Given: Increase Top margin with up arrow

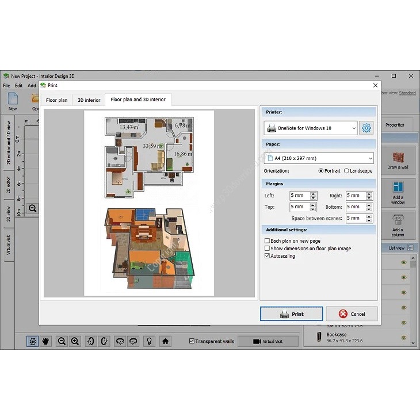Looking at the screenshot, I should click(313, 205).
